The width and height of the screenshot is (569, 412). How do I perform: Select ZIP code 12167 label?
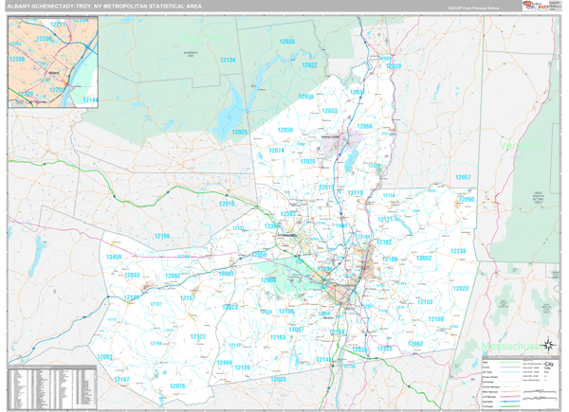(x=121, y=380)
